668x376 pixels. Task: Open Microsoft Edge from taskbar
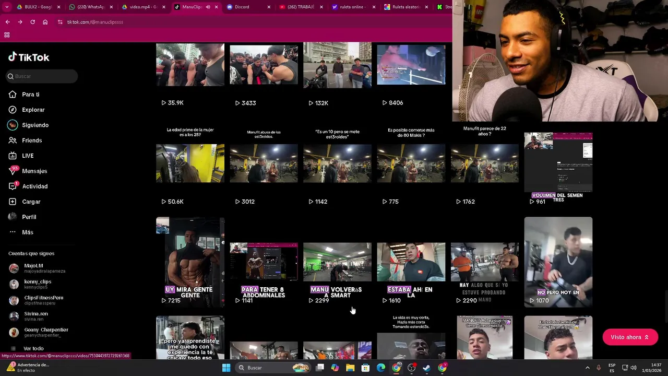tap(381, 368)
